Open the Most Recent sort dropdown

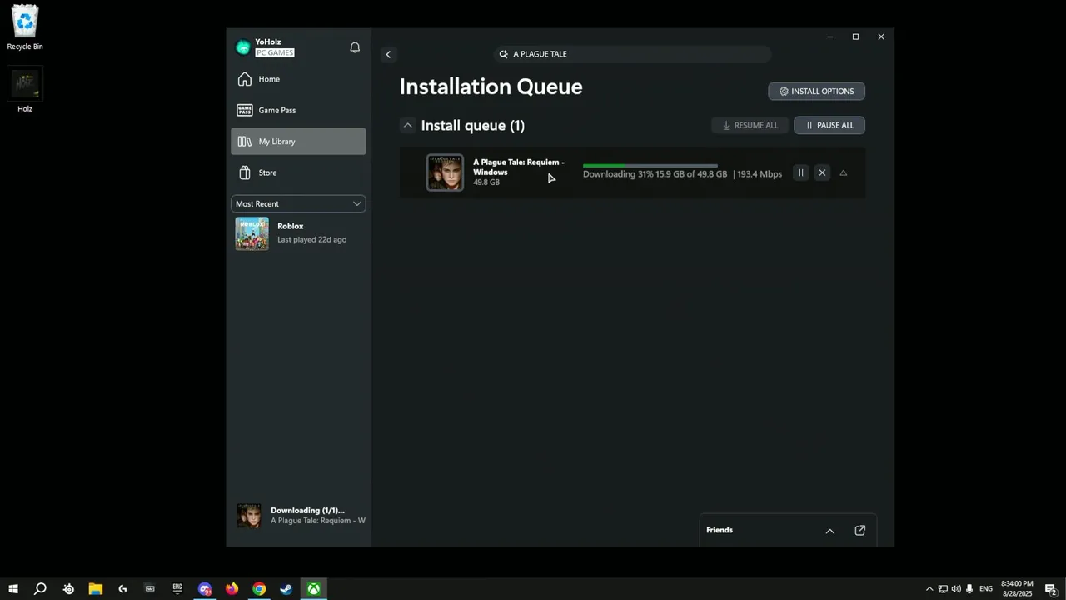coord(298,203)
